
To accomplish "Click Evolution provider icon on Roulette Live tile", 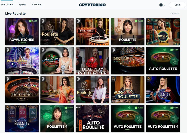I will pyautogui.click(x=43, y=21).
